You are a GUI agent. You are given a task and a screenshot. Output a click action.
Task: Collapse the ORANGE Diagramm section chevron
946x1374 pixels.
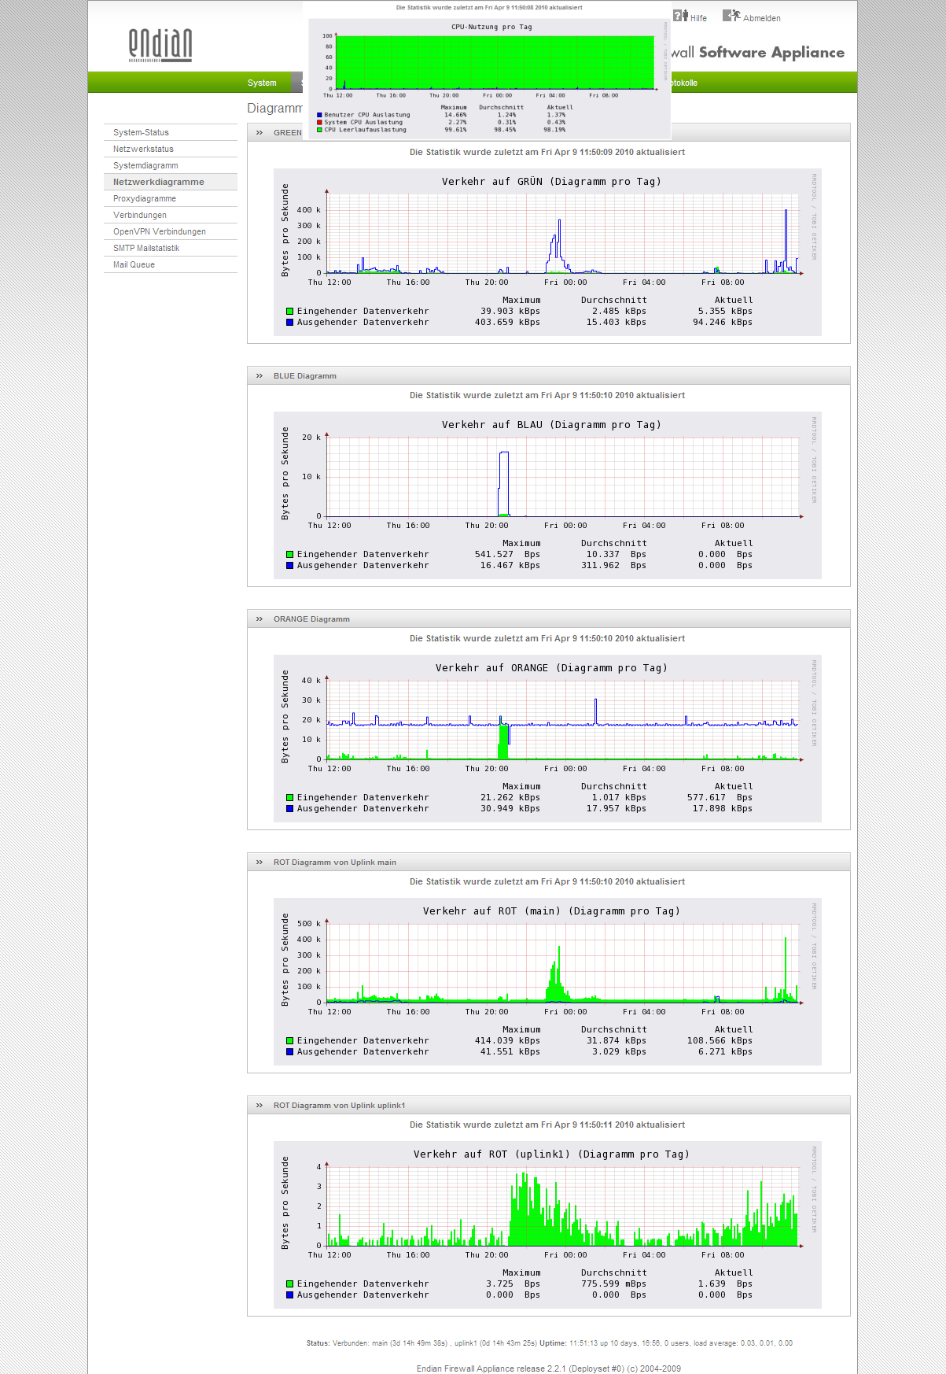click(x=260, y=619)
